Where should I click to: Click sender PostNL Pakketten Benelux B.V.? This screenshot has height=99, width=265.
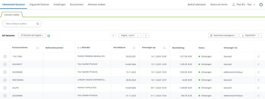[91, 56]
